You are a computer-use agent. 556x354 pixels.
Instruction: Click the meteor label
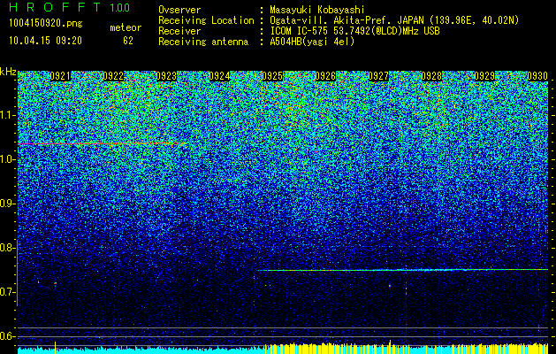pos(126,27)
